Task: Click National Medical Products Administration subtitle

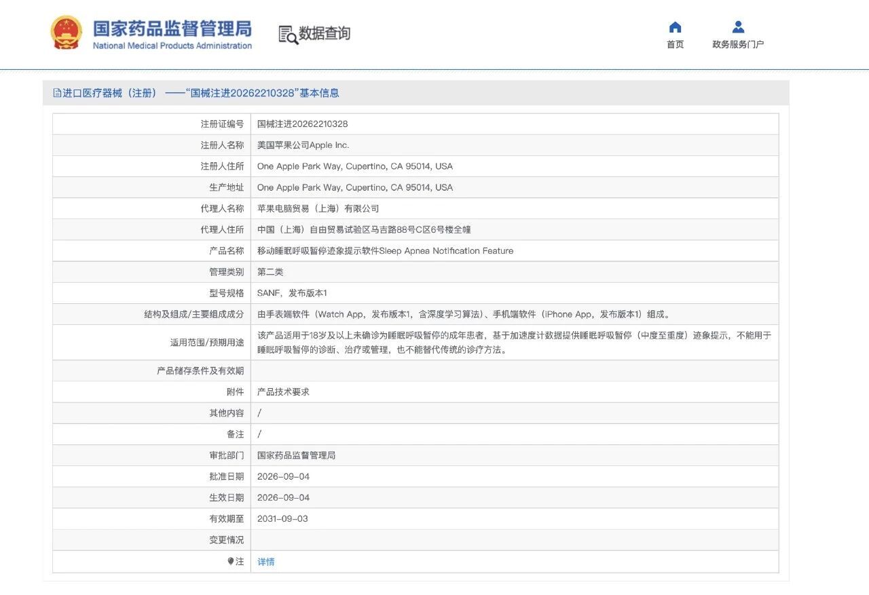Action: 172,46
